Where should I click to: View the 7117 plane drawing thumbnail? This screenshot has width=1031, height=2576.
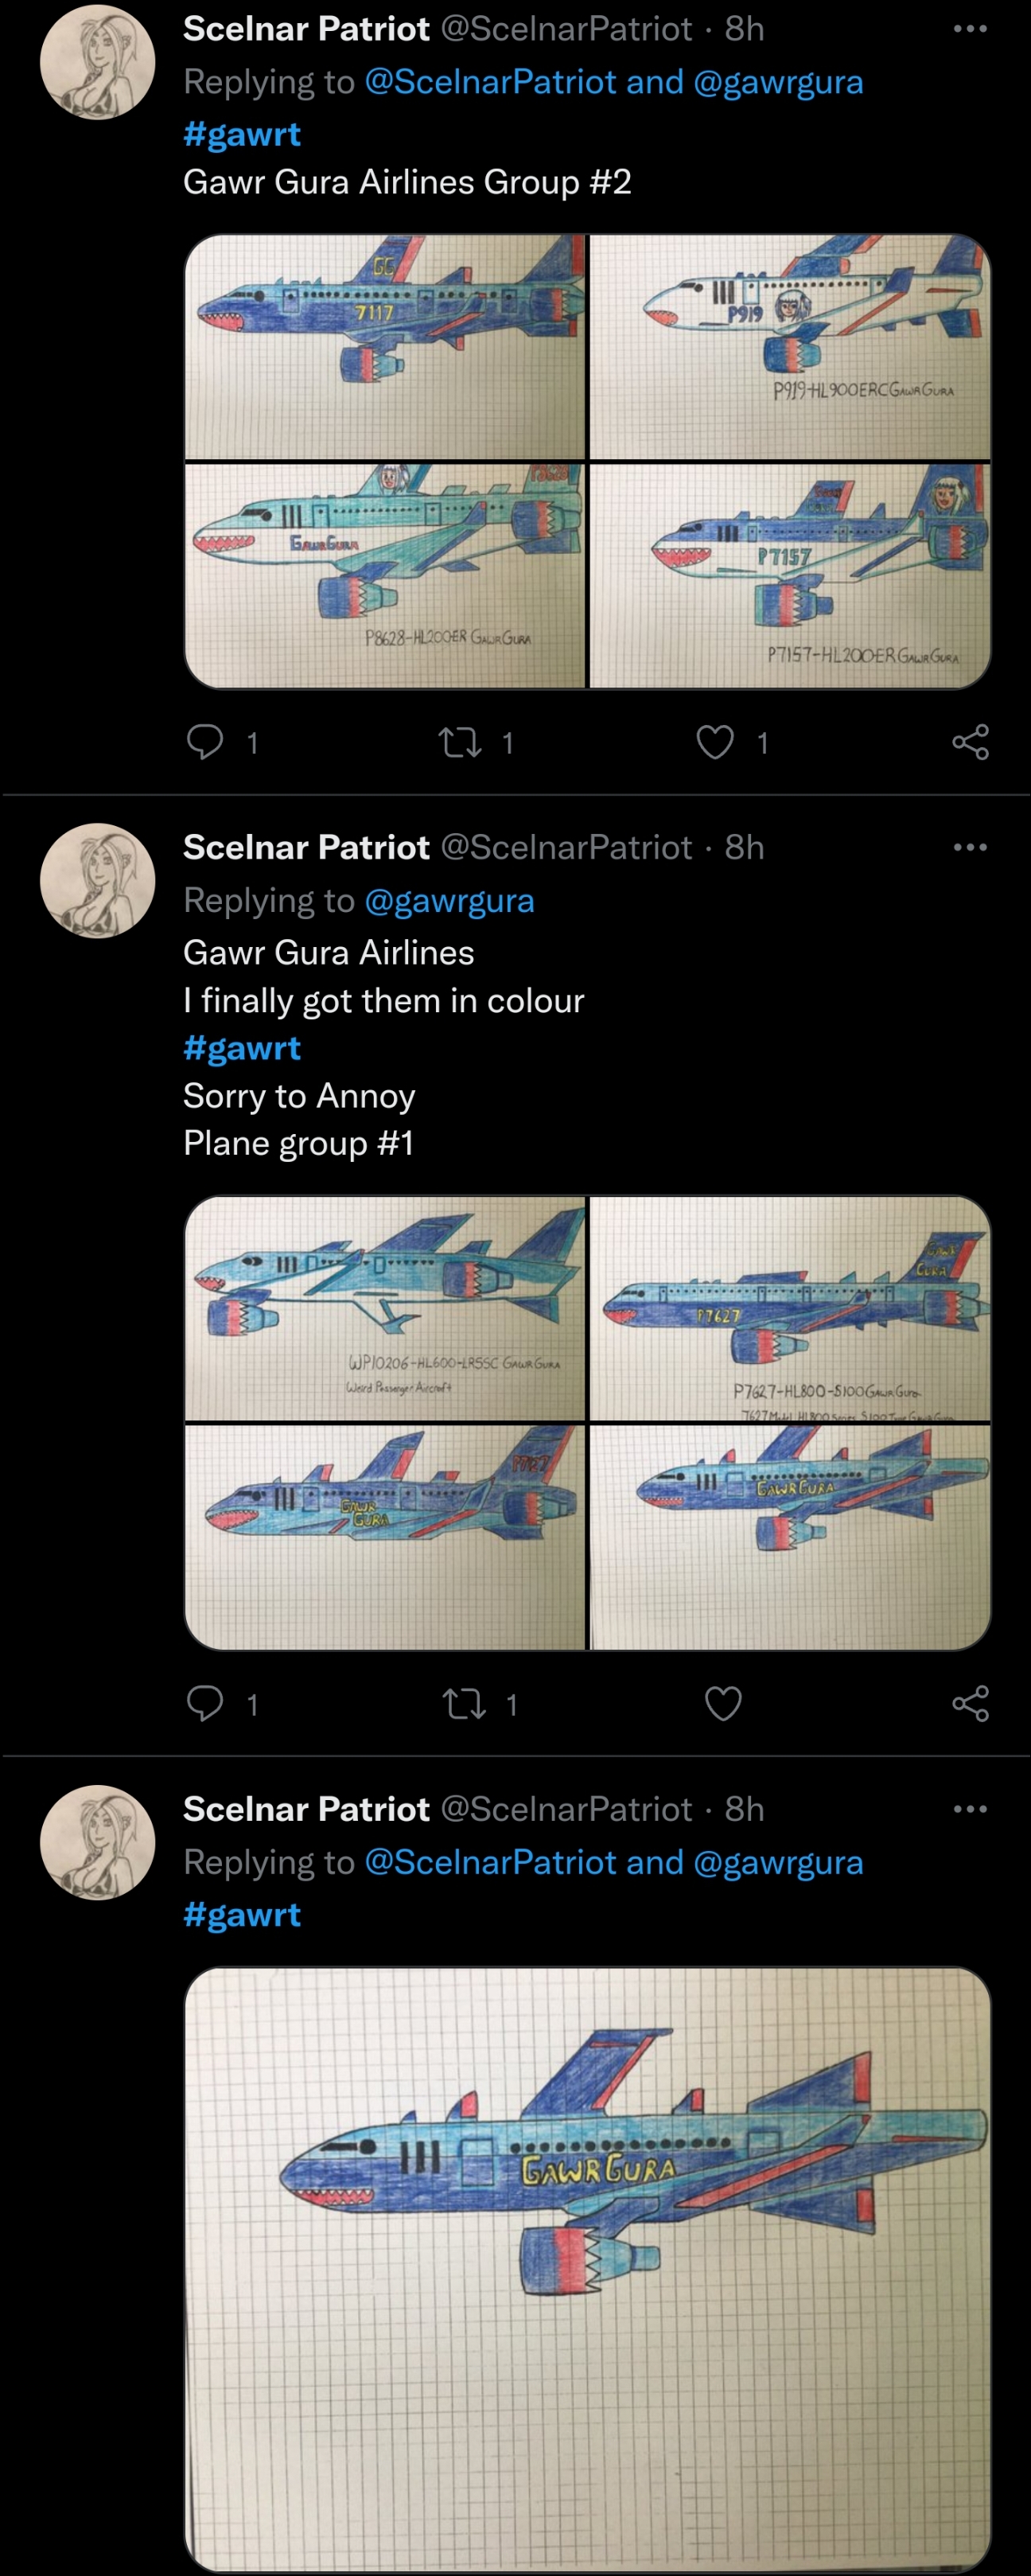point(385,346)
